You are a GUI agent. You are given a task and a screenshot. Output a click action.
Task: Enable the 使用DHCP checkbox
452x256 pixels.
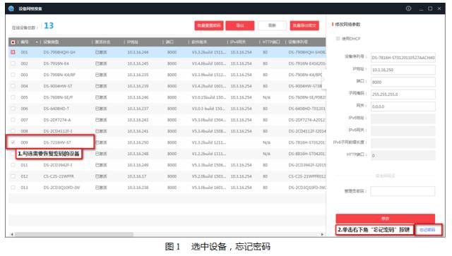(338, 39)
